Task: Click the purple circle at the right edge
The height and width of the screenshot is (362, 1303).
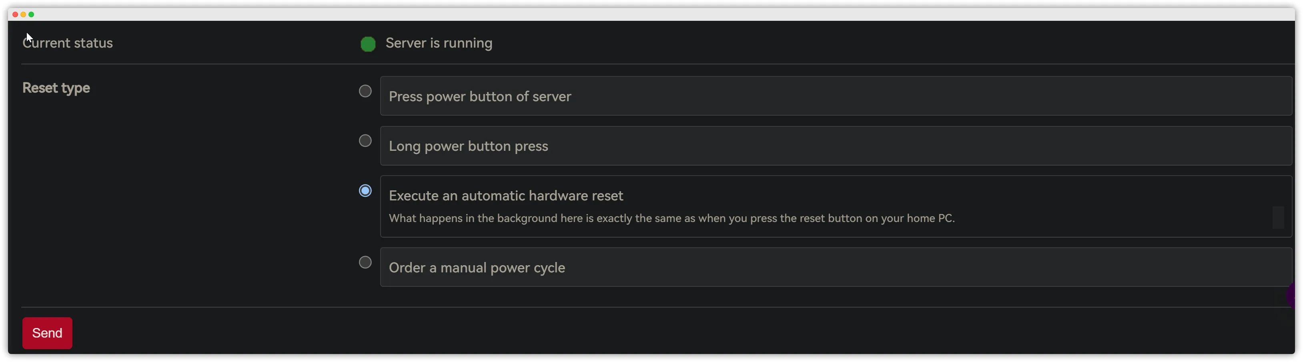Action: pos(1291,295)
